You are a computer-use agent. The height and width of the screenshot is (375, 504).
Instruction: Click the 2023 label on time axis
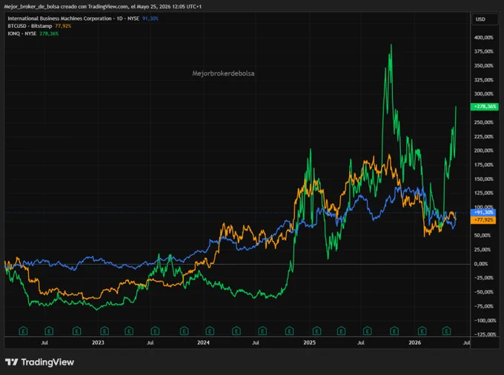98,342
